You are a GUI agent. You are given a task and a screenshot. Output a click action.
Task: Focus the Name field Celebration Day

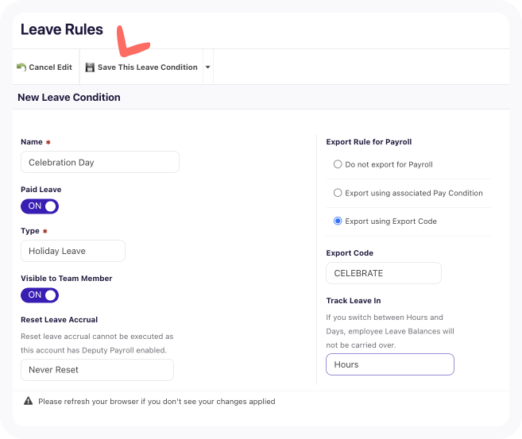click(100, 162)
